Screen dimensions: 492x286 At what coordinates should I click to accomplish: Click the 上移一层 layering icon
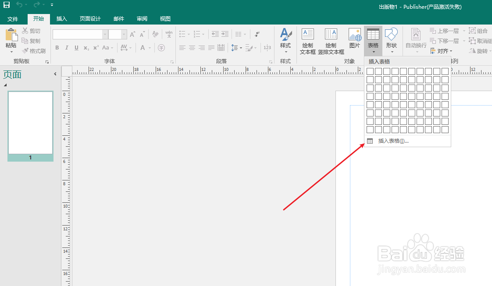445,30
